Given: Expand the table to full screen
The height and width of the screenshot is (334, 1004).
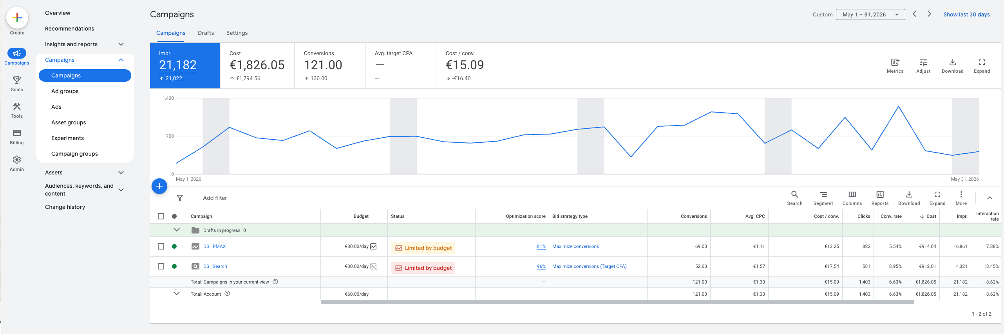Looking at the screenshot, I should (x=937, y=198).
